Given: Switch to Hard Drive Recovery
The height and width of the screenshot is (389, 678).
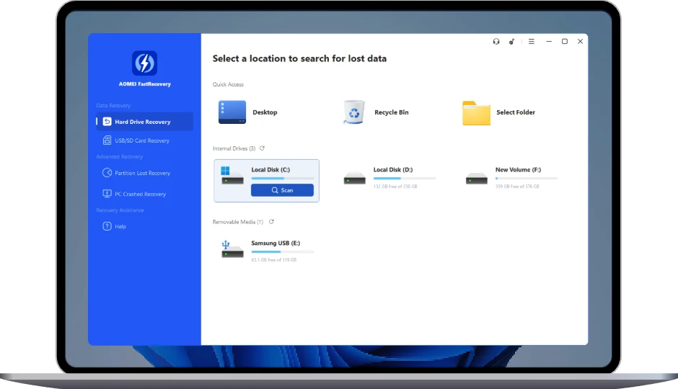Looking at the screenshot, I should [144, 122].
